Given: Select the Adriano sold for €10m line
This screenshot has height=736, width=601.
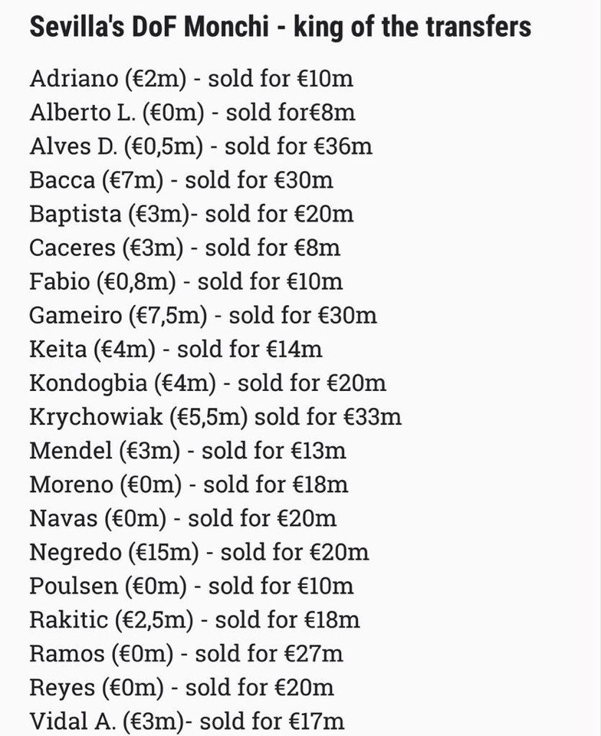Looking at the screenshot, I should [191, 78].
